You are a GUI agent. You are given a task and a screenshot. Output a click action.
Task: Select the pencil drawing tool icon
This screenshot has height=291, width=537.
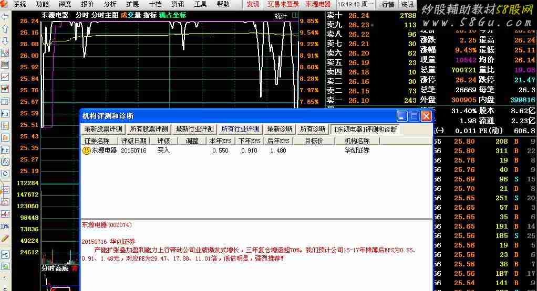[5, 239]
